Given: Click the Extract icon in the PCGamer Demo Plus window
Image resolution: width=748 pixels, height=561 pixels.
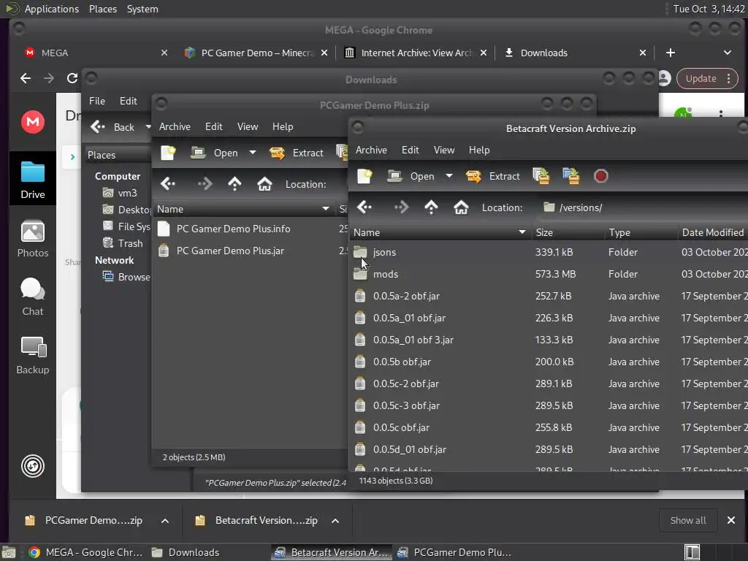Looking at the screenshot, I should pyautogui.click(x=277, y=153).
